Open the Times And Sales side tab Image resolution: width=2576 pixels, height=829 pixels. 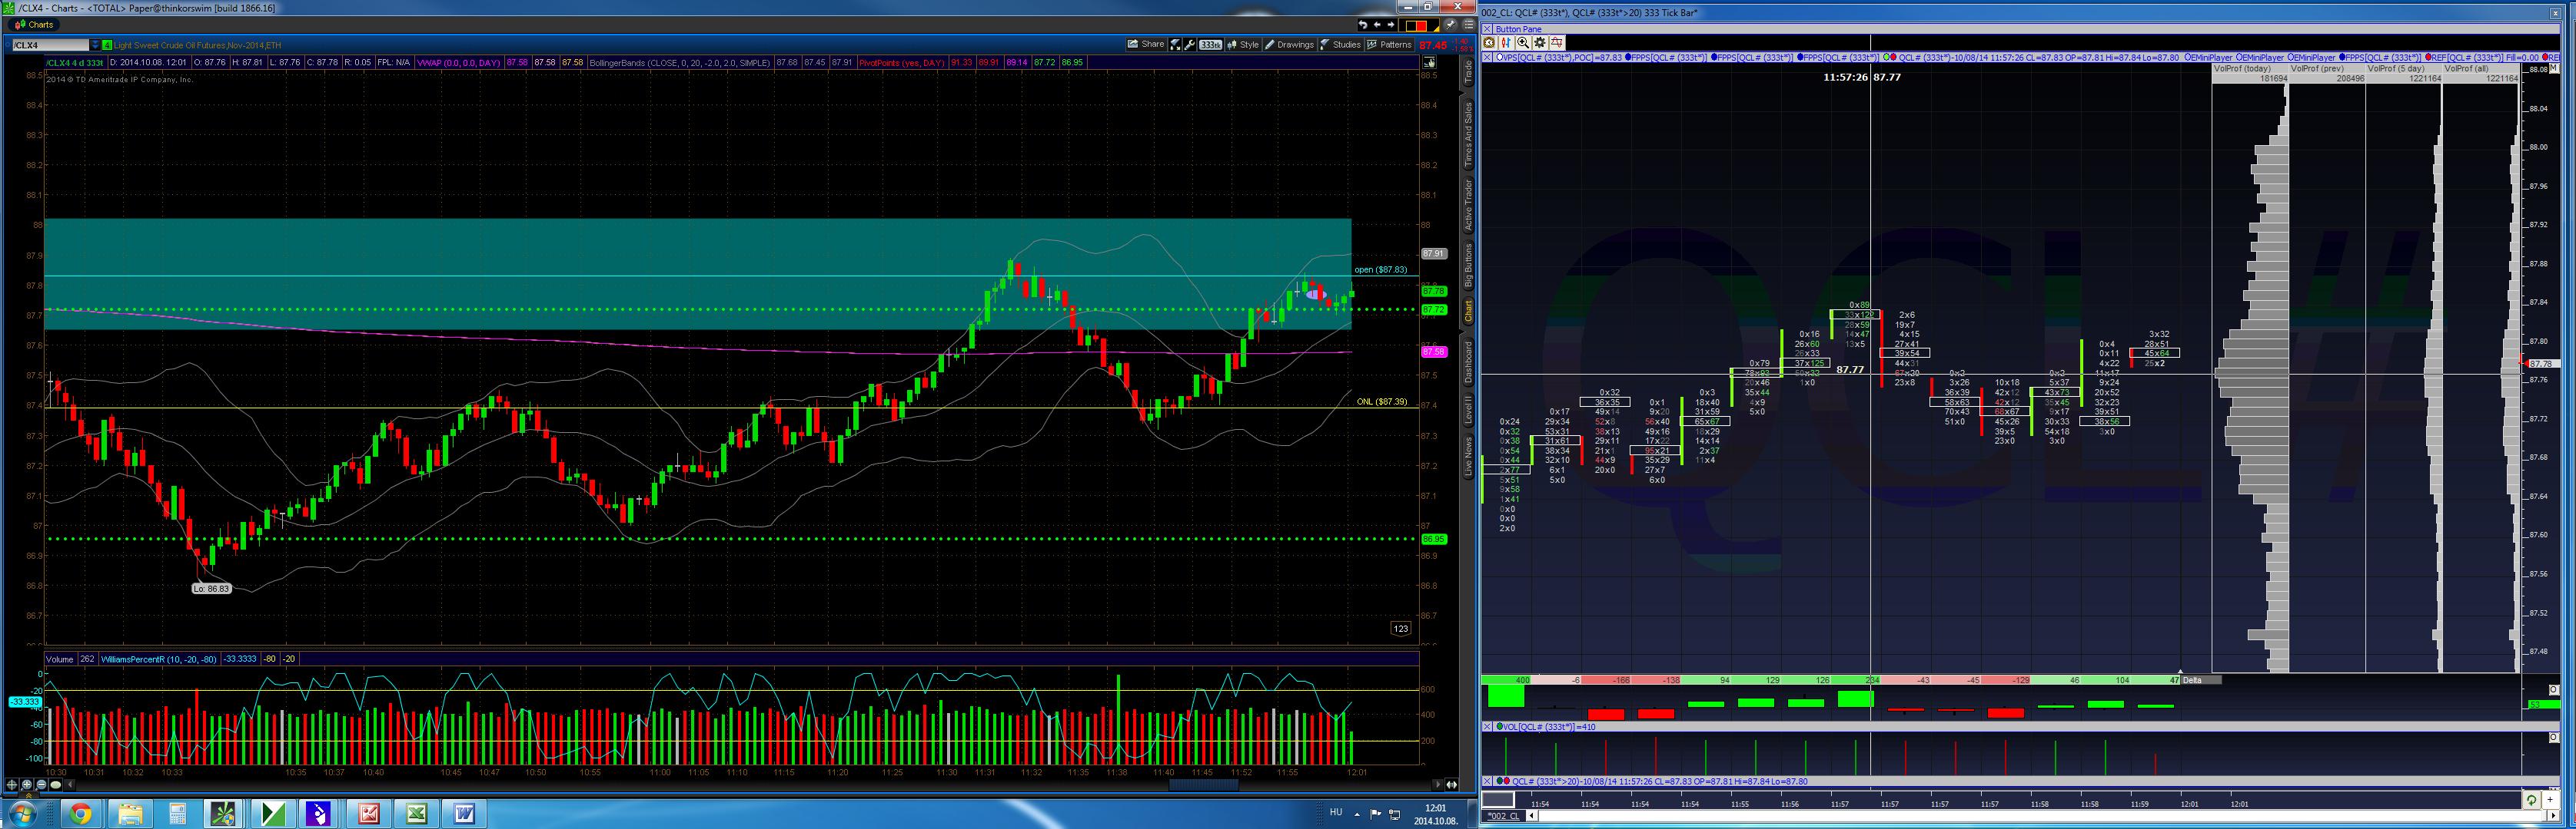tap(1468, 134)
